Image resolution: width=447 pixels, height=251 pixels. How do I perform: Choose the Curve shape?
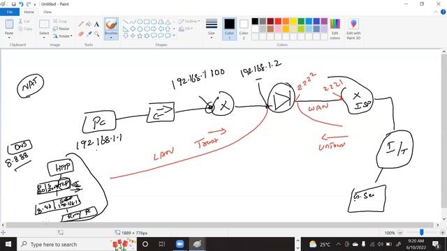pyautogui.click(x=133, y=22)
